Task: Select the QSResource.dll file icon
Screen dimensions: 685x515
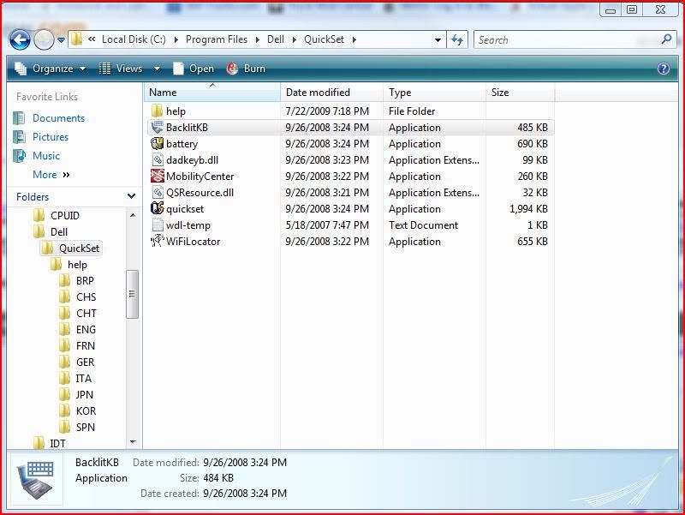Action: [x=158, y=192]
